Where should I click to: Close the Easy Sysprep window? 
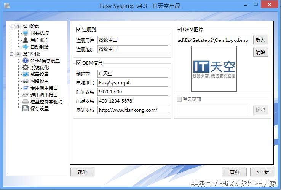[270, 5]
